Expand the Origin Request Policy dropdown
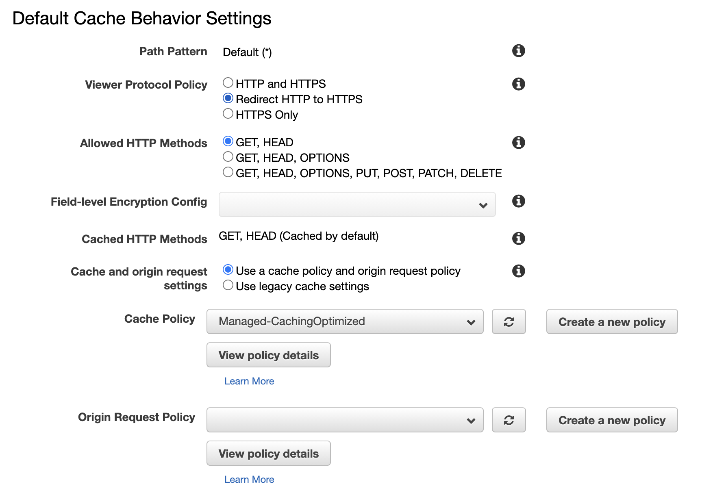The image size is (713, 495). pyautogui.click(x=345, y=420)
